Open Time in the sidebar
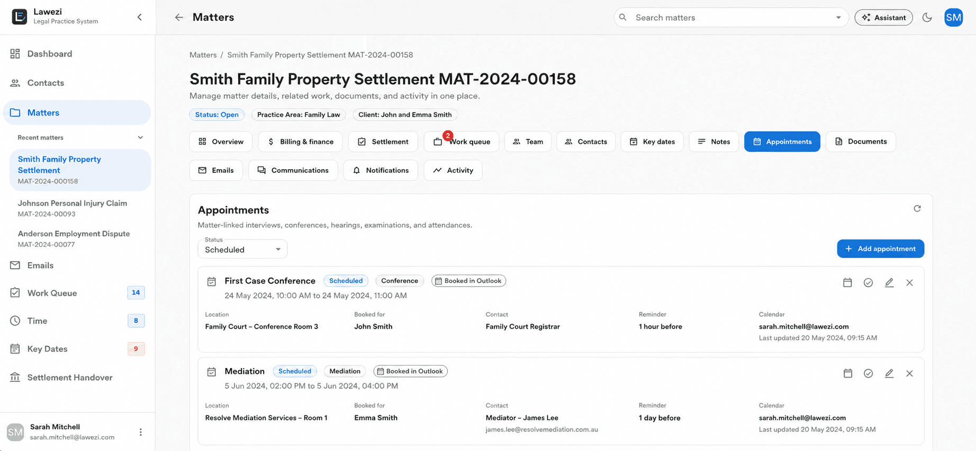Image resolution: width=976 pixels, height=451 pixels. point(77,321)
